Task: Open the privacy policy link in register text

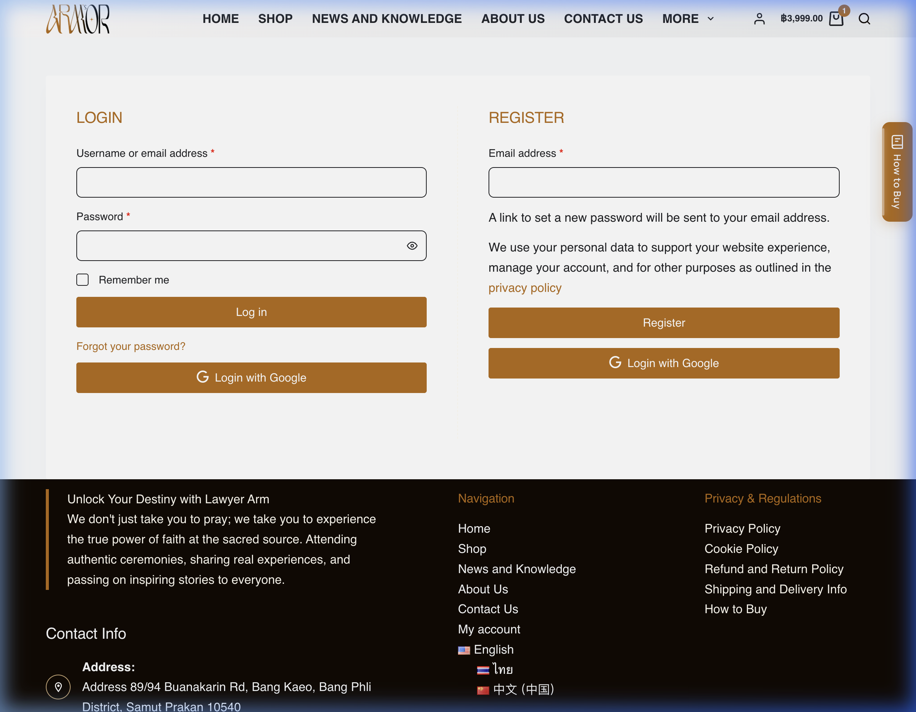Action: pos(525,288)
